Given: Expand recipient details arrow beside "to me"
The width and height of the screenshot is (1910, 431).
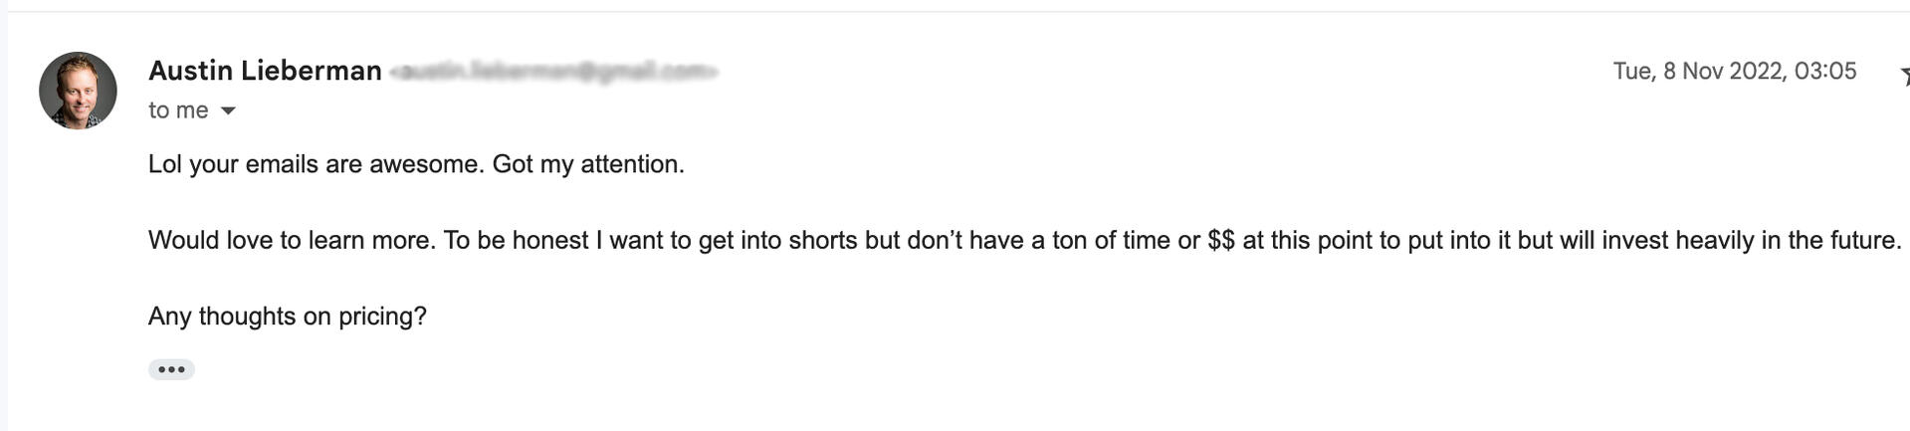Looking at the screenshot, I should point(228,110).
